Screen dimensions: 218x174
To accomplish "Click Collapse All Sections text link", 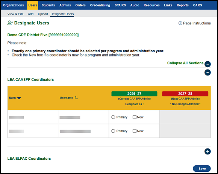I will (x=185, y=63).
